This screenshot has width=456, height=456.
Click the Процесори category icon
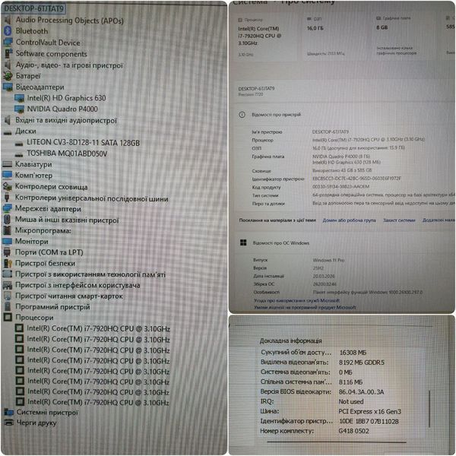(x=8, y=317)
